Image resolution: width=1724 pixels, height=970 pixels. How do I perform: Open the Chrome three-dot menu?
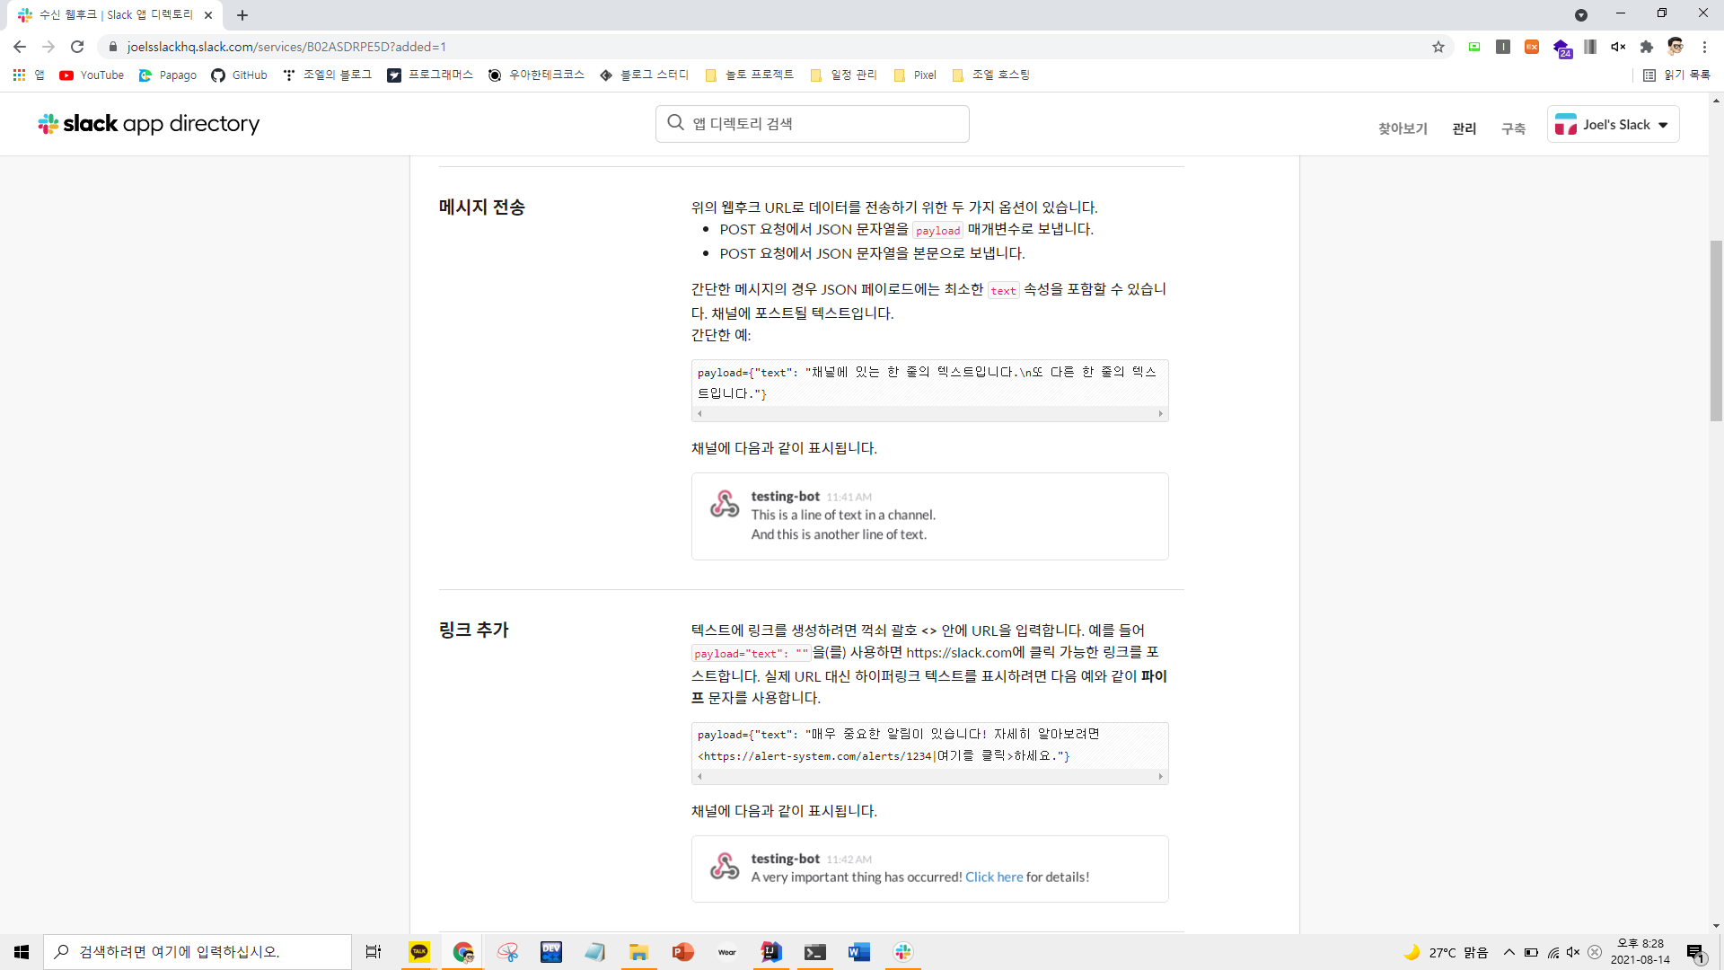point(1704,47)
